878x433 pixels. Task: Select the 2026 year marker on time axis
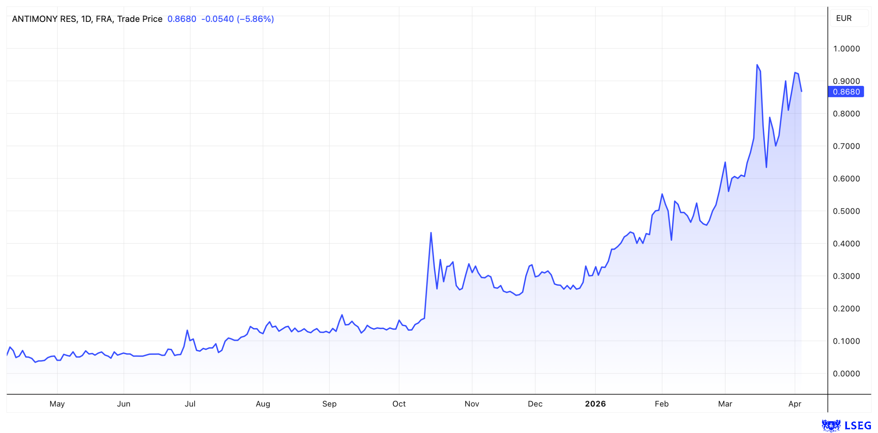pos(595,404)
